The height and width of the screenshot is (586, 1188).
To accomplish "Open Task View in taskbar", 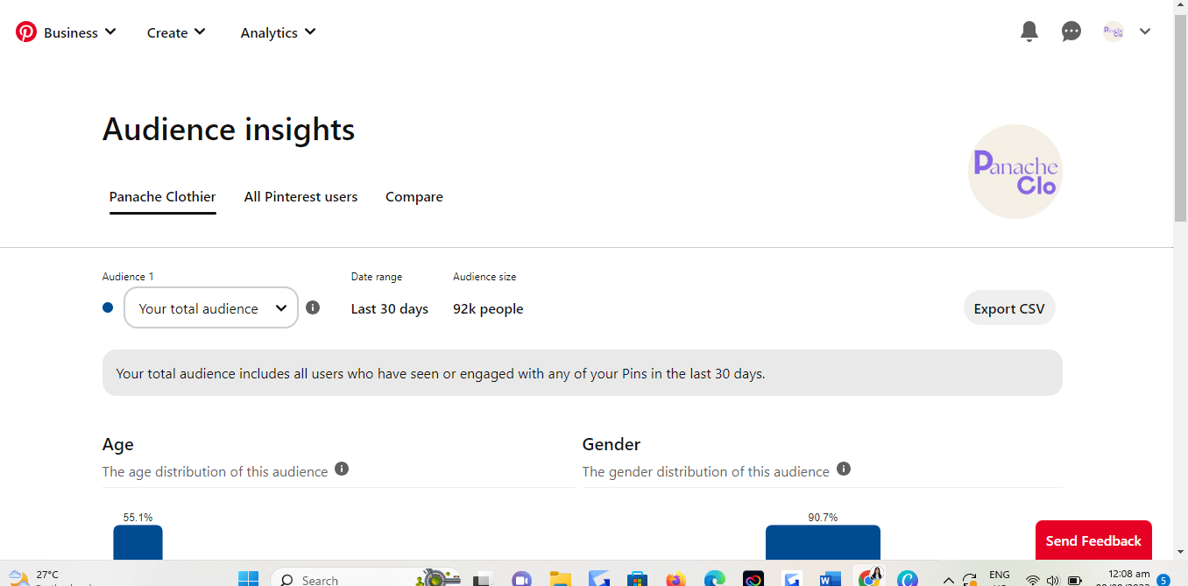I will pos(482,579).
